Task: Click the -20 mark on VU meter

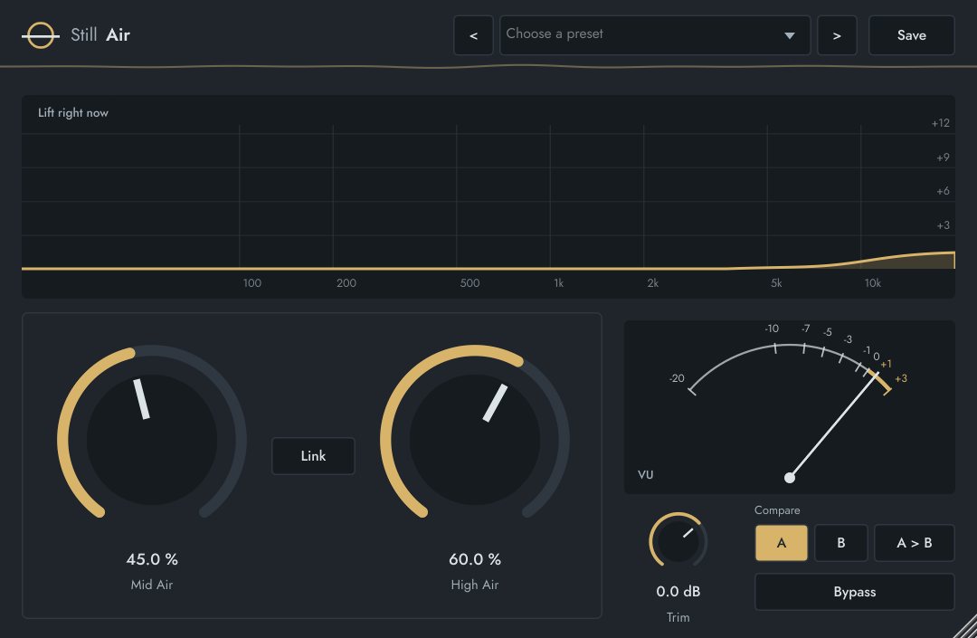Action: [x=677, y=378]
